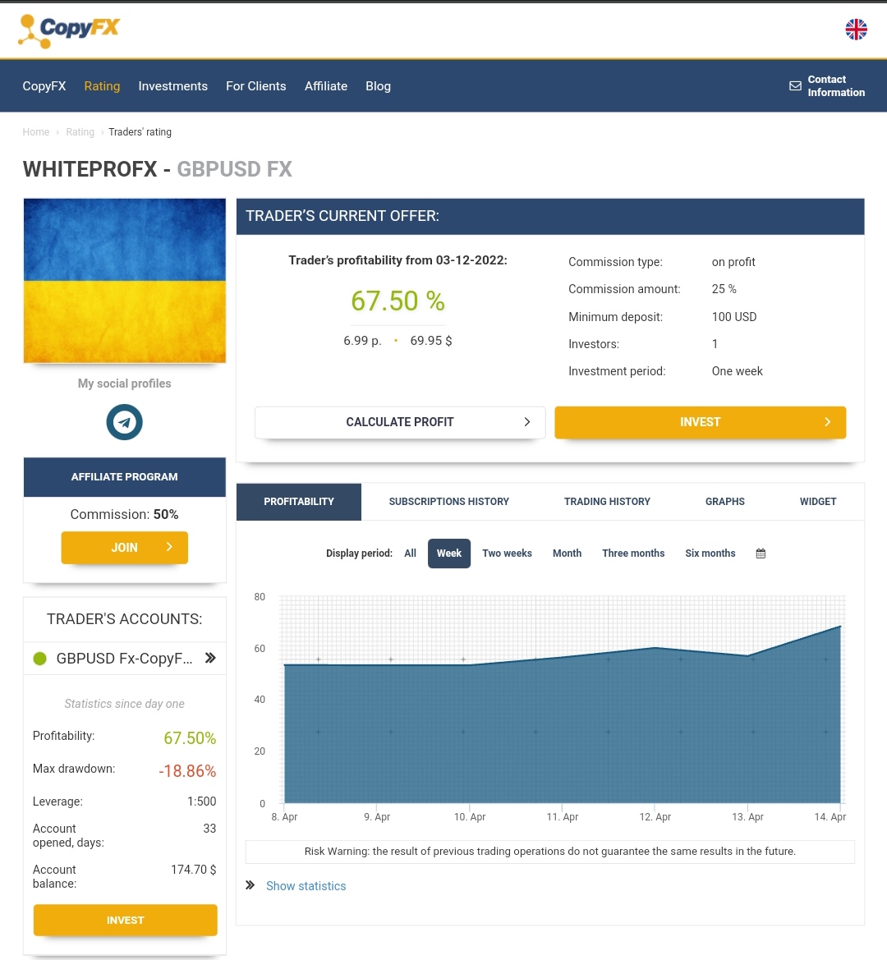This screenshot has width=887, height=960.
Task: Select Three months display period
Action: point(633,553)
